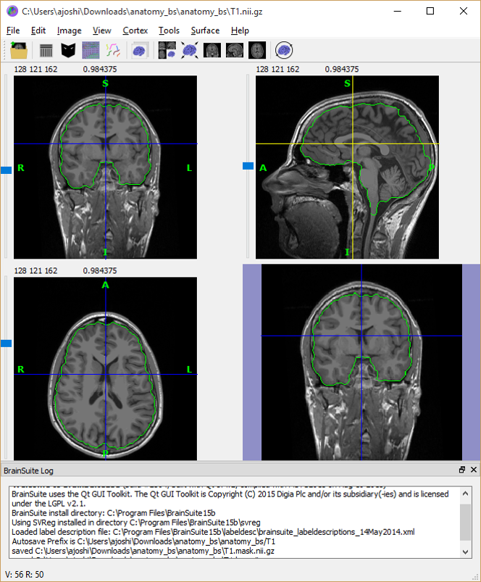The height and width of the screenshot is (582, 481).
Task: Click the purple label grid icon
Action: [91, 51]
